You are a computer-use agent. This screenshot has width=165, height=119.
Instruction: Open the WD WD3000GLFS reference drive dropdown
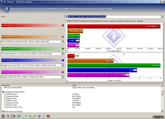[62, 42]
